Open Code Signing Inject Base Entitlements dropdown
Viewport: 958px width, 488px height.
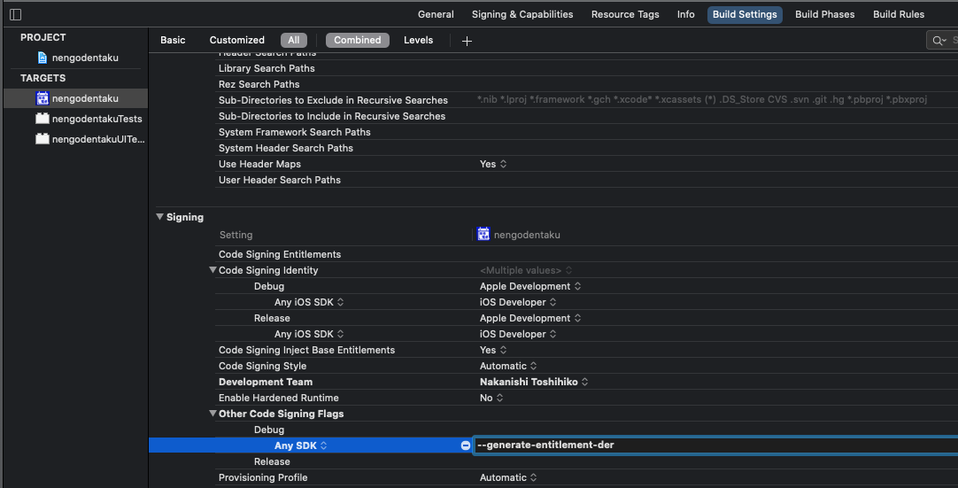(493, 350)
